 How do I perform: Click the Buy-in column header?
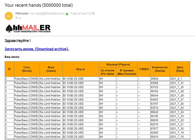[81, 69]
